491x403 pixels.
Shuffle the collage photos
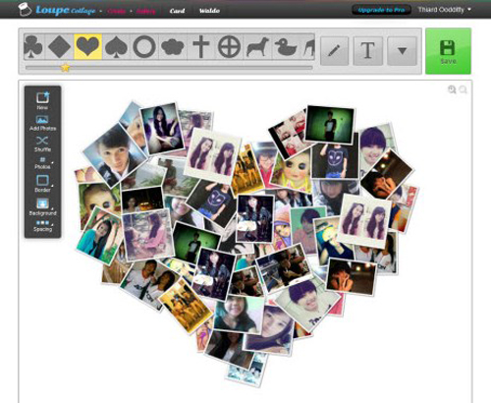click(42, 144)
